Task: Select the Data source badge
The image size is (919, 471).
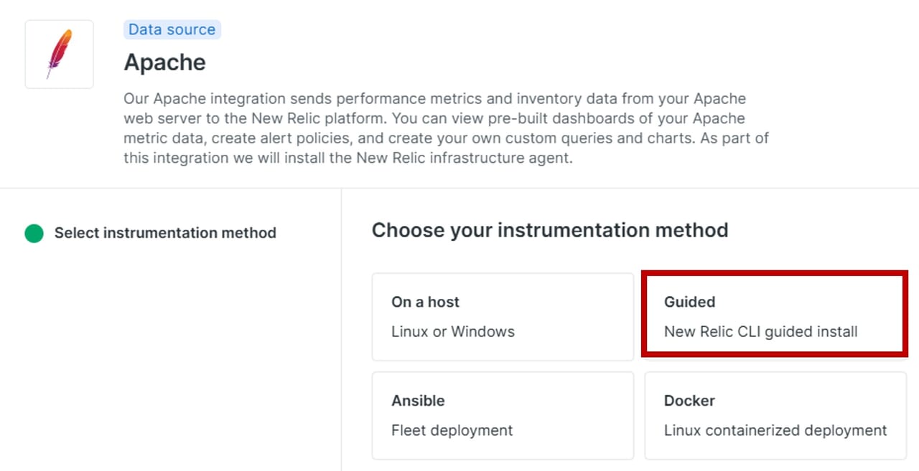Action: (x=172, y=29)
